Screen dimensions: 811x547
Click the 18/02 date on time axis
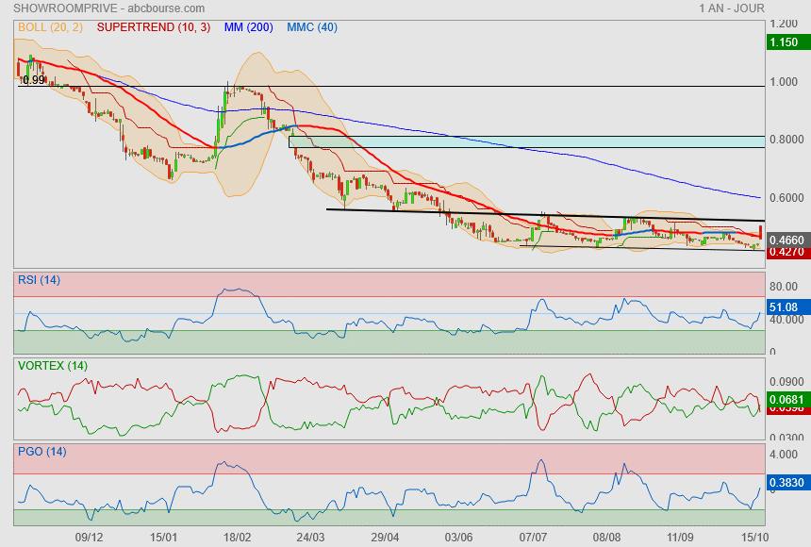coord(237,537)
